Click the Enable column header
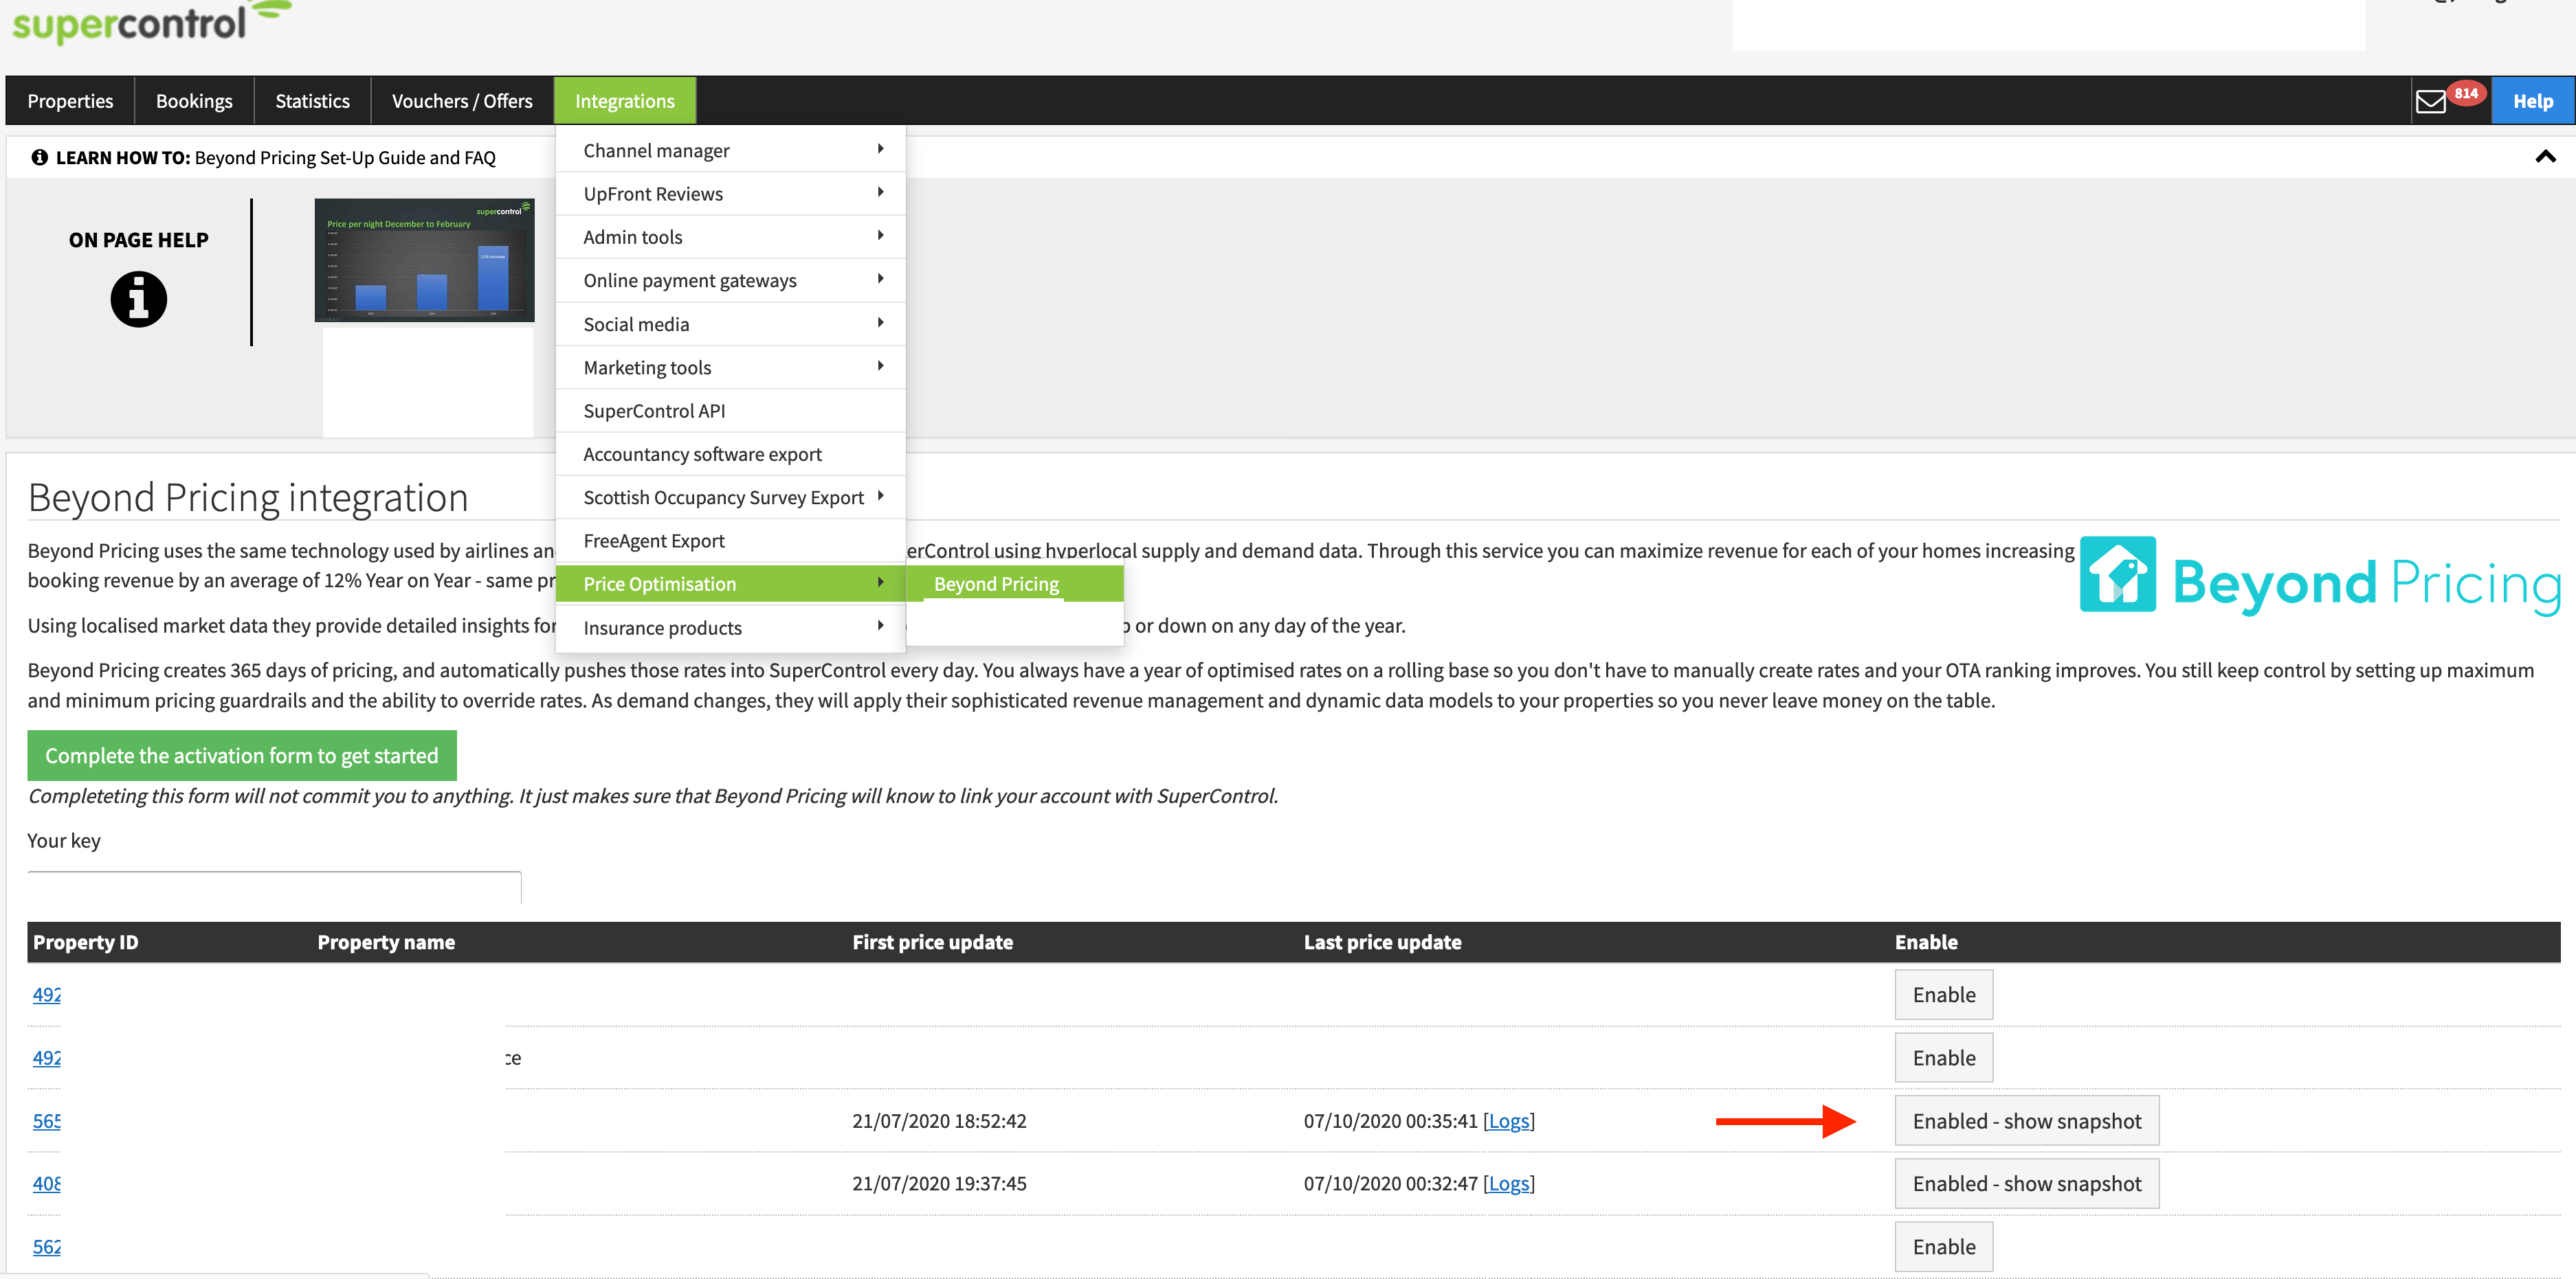 click(x=1925, y=941)
